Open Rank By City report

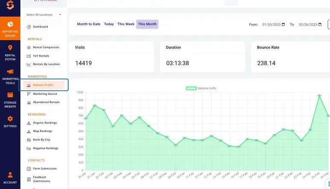(41, 140)
